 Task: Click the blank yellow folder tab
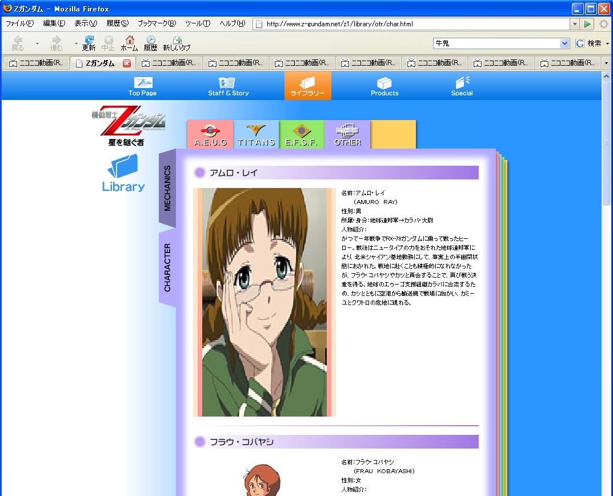point(393,134)
